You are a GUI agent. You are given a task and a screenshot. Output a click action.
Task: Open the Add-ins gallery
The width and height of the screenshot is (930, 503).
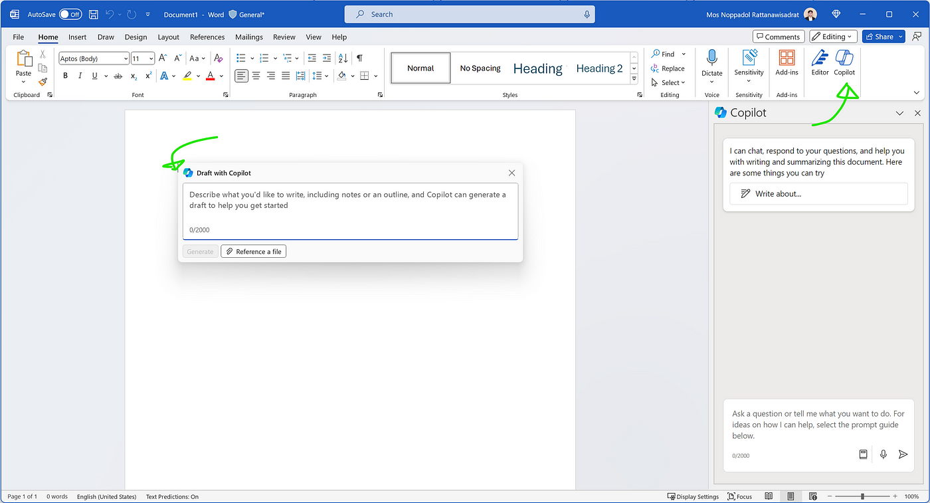pyautogui.click(x=787, y=62)
